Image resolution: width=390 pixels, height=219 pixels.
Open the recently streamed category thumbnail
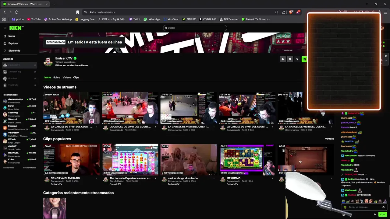(x=55, y=208)
